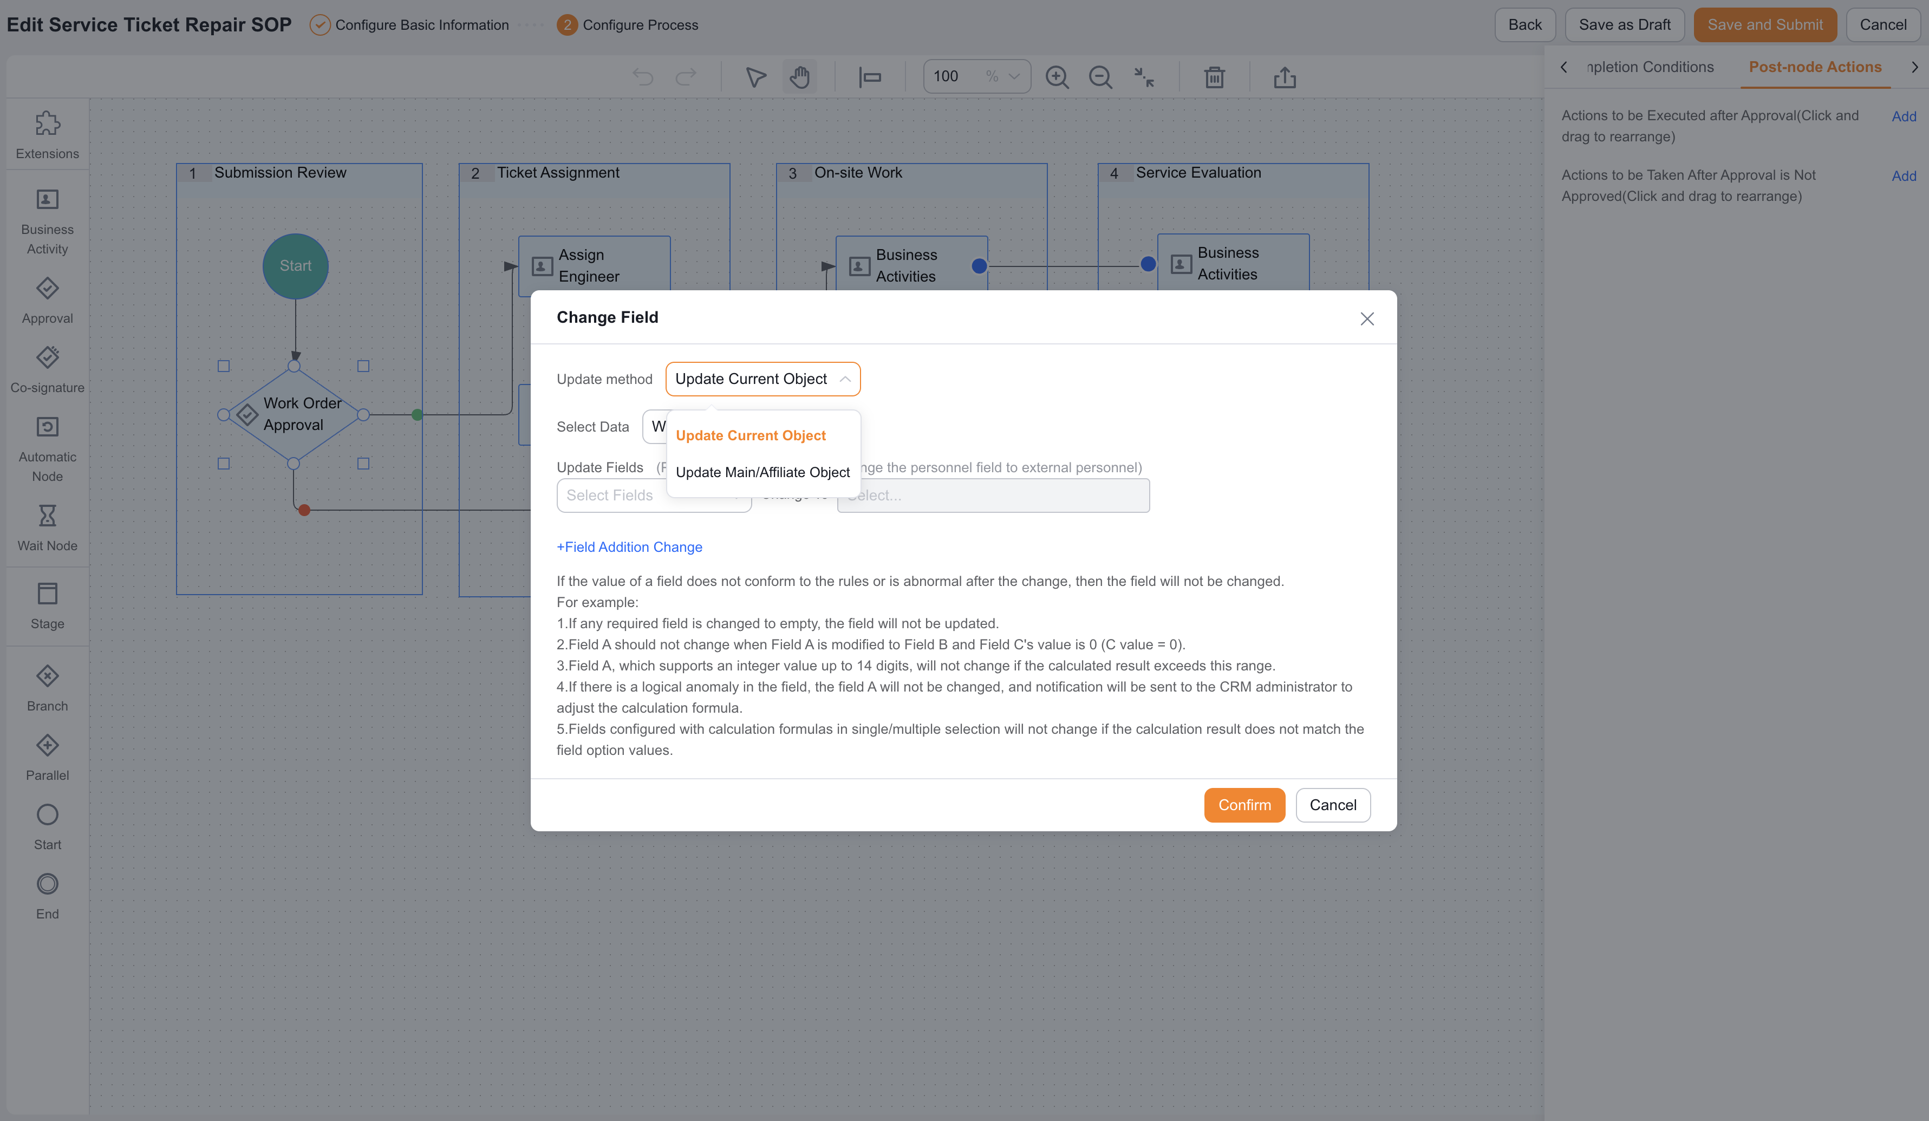This screenshot has height=1121, width=1929.
Task: Click the Save as Draft button
Action: click(x=1624, y=24)
